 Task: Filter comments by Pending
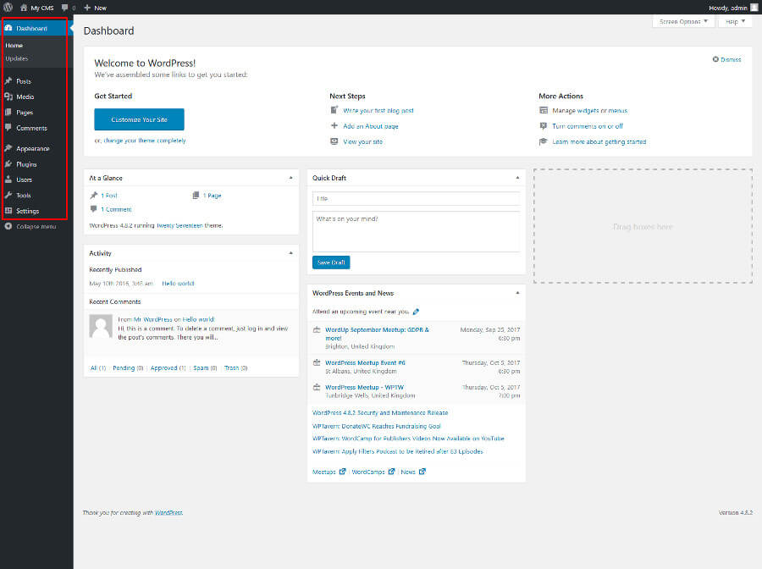124,367
